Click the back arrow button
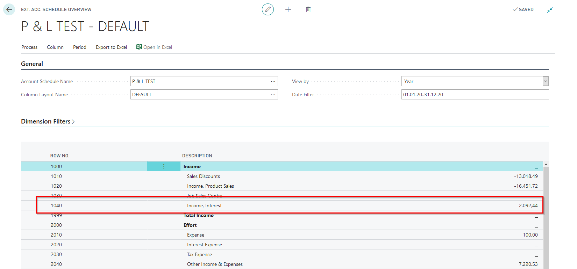Image resolution: width=577 pixels, height=269 pixels. point(9,9)
